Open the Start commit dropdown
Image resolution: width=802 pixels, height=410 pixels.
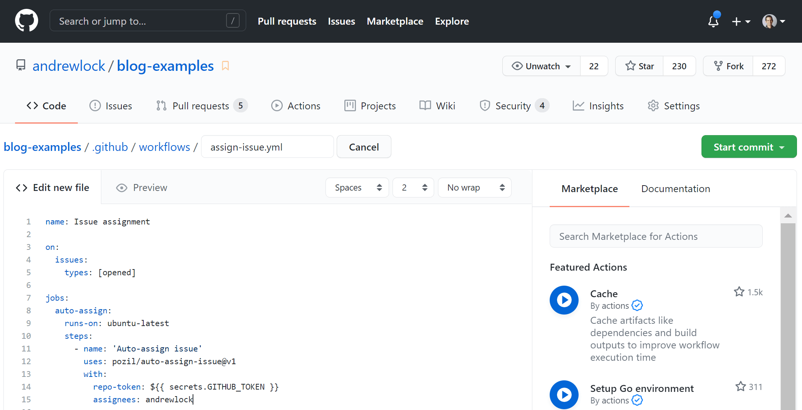click(x=749, y=147)
